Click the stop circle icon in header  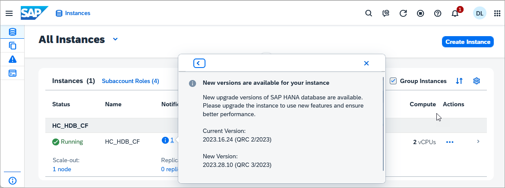pyautogui.click(x=420, y=13)
